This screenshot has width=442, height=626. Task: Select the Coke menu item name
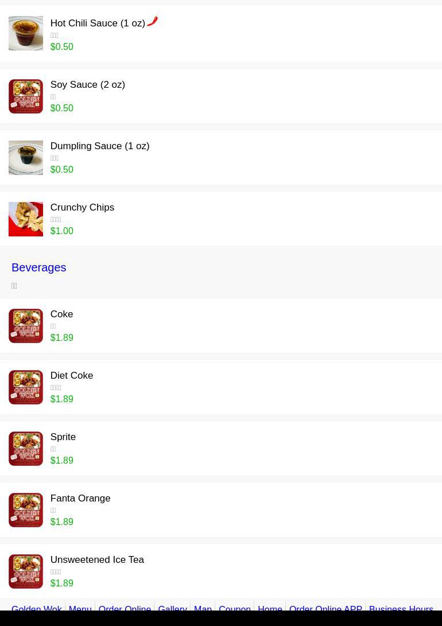(61, 314)
